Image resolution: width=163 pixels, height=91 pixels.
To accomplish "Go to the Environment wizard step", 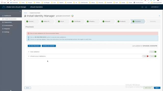I will point(32,21).
